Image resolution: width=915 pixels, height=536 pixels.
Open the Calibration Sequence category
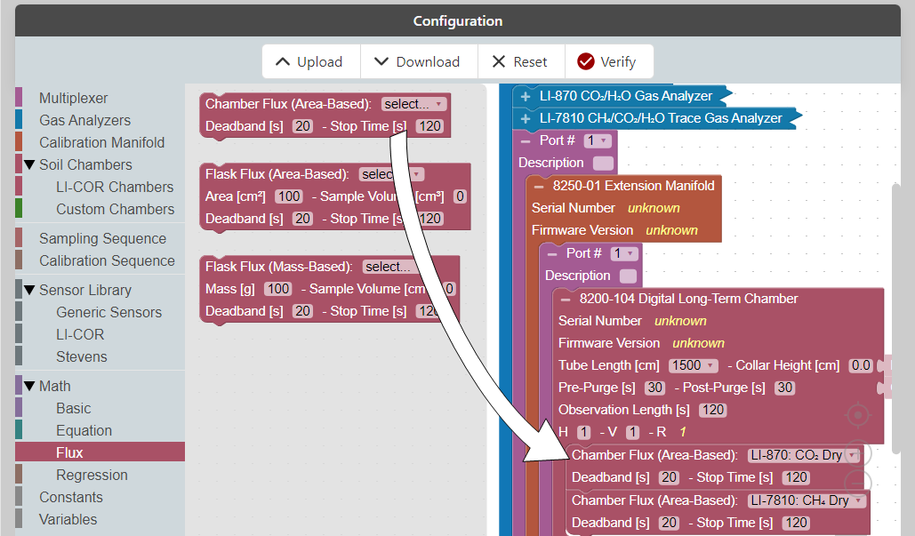tap(100, 260)
